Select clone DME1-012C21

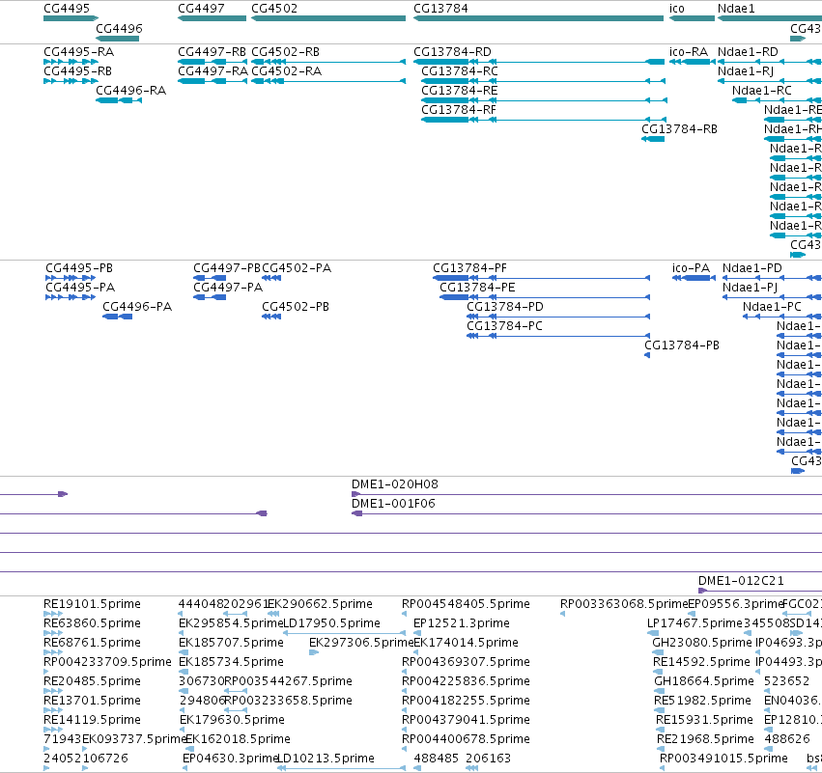pos(741,581)
